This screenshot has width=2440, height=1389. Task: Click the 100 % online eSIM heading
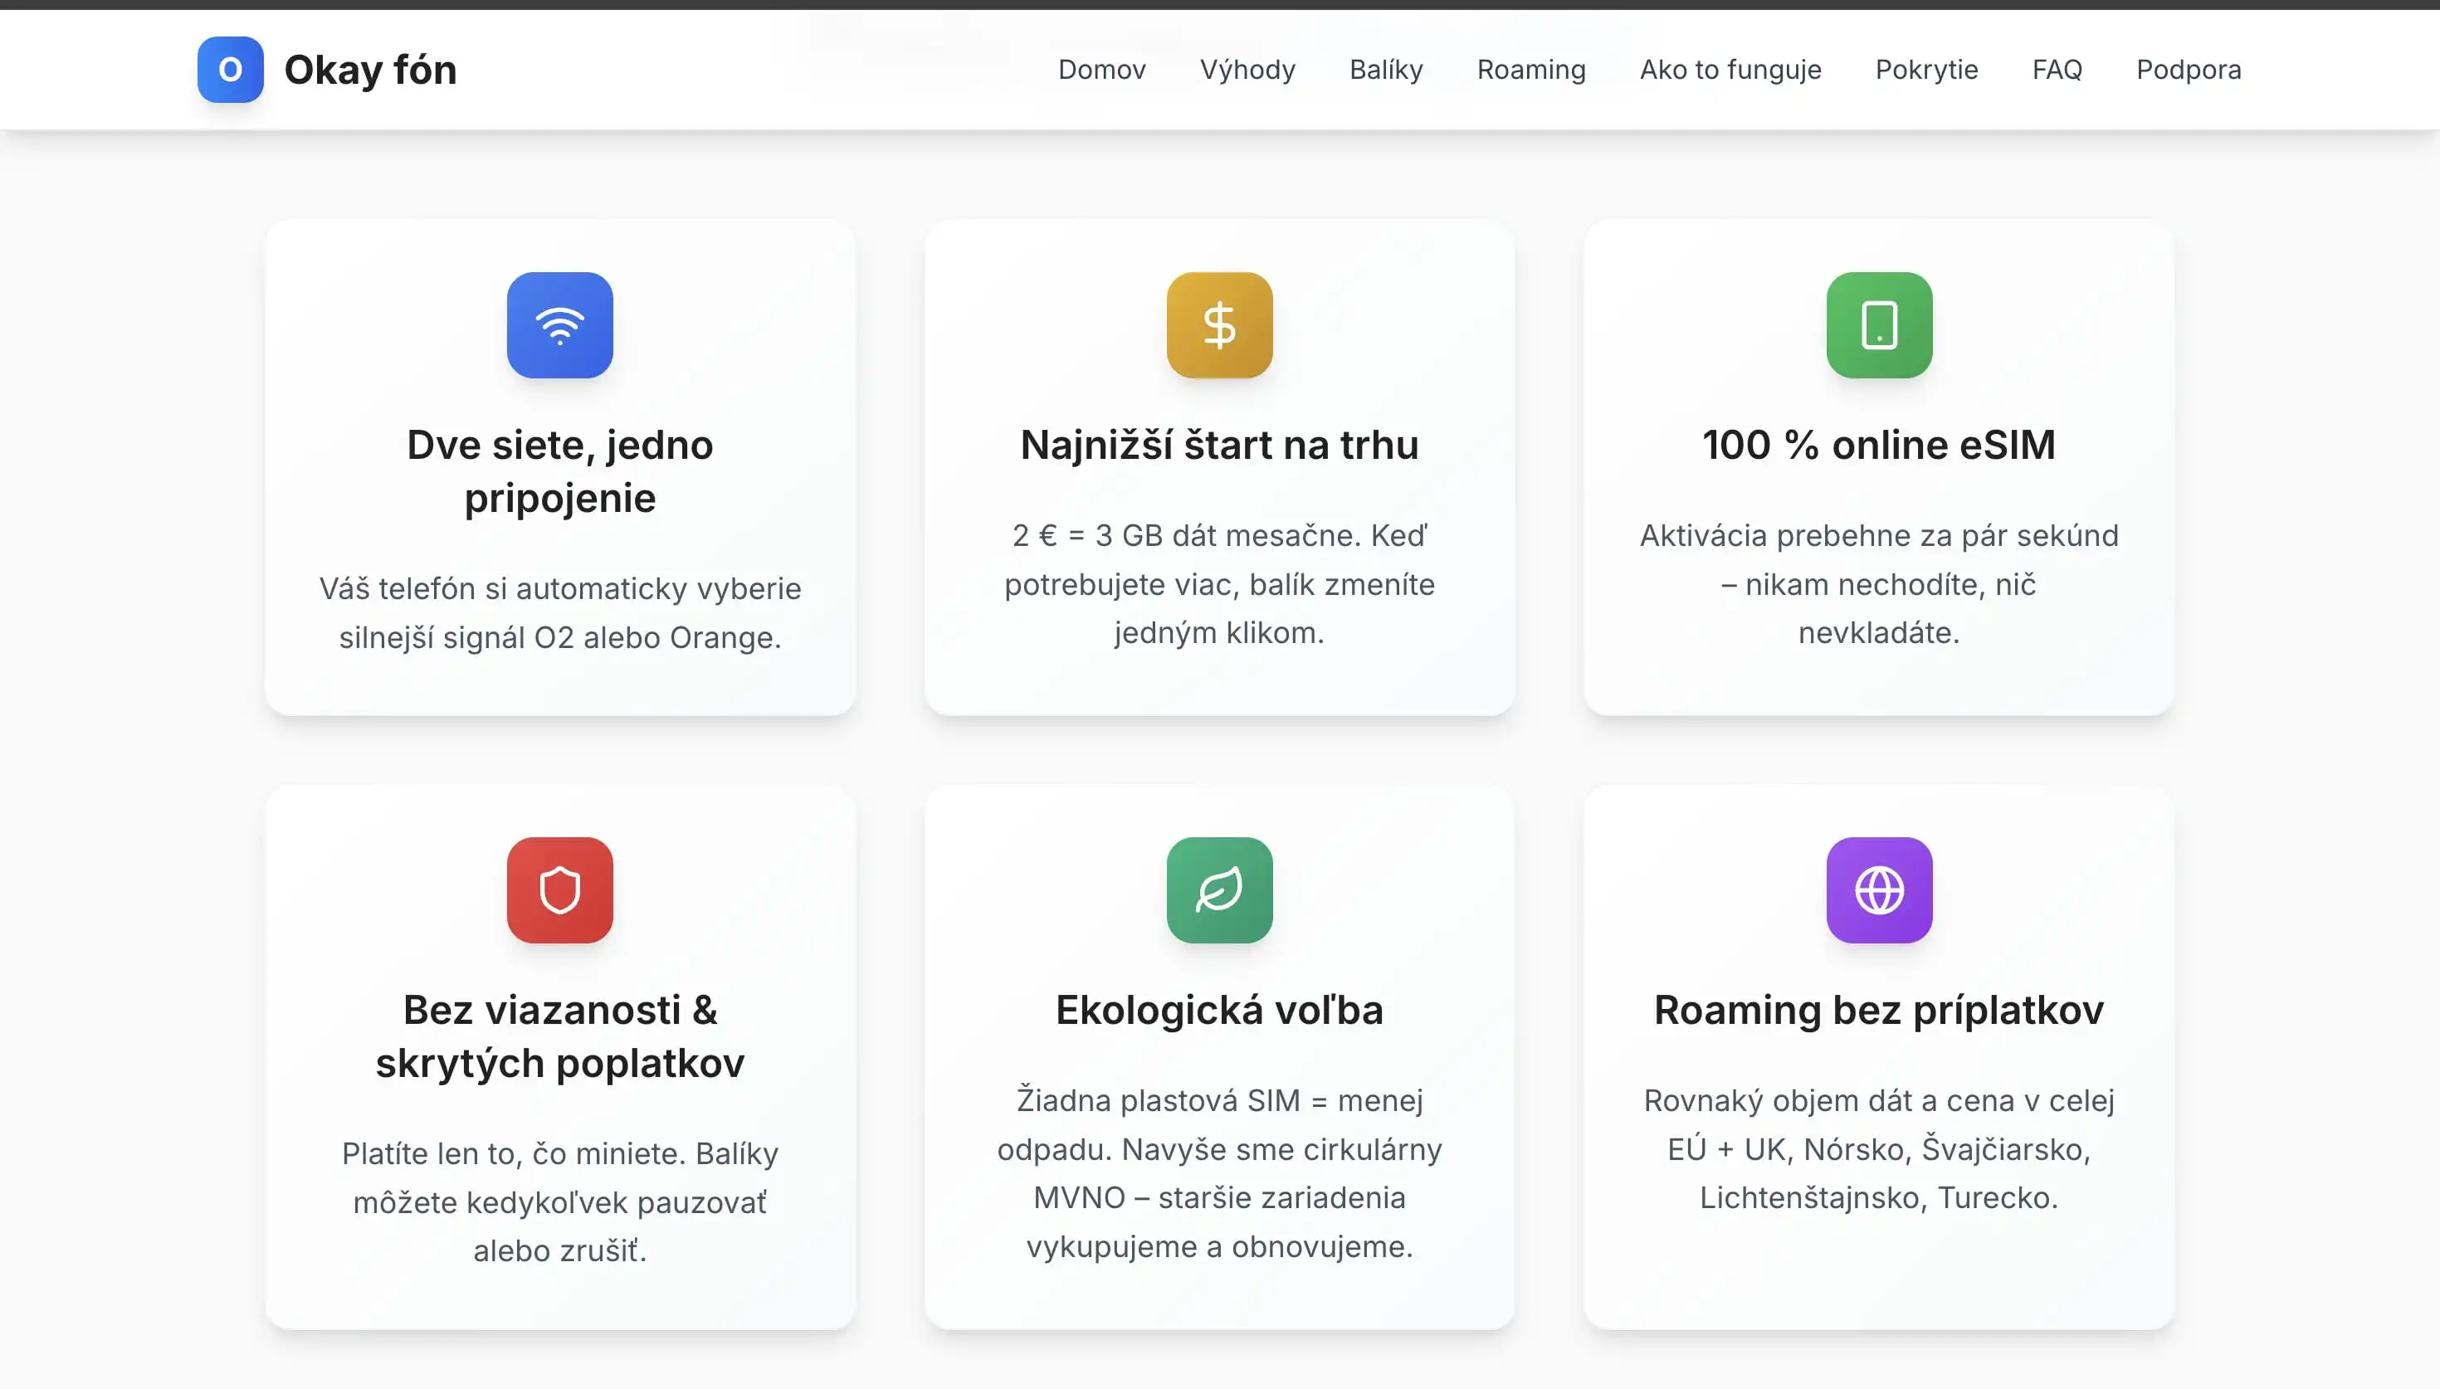click(x=1878, y=446)
